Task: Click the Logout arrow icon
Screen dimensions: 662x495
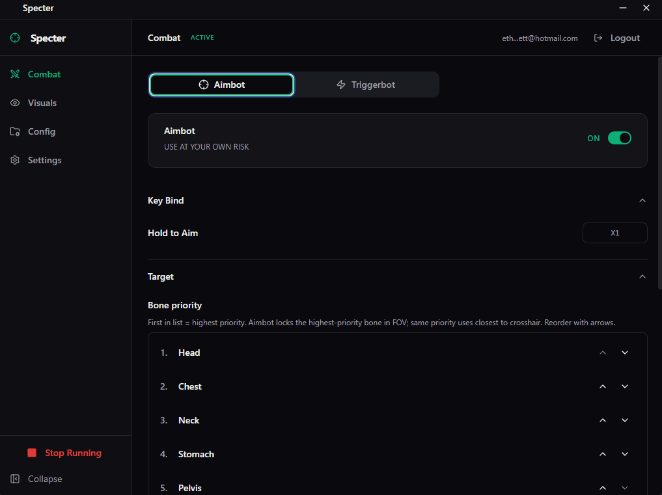Action: tap(598, 38)
